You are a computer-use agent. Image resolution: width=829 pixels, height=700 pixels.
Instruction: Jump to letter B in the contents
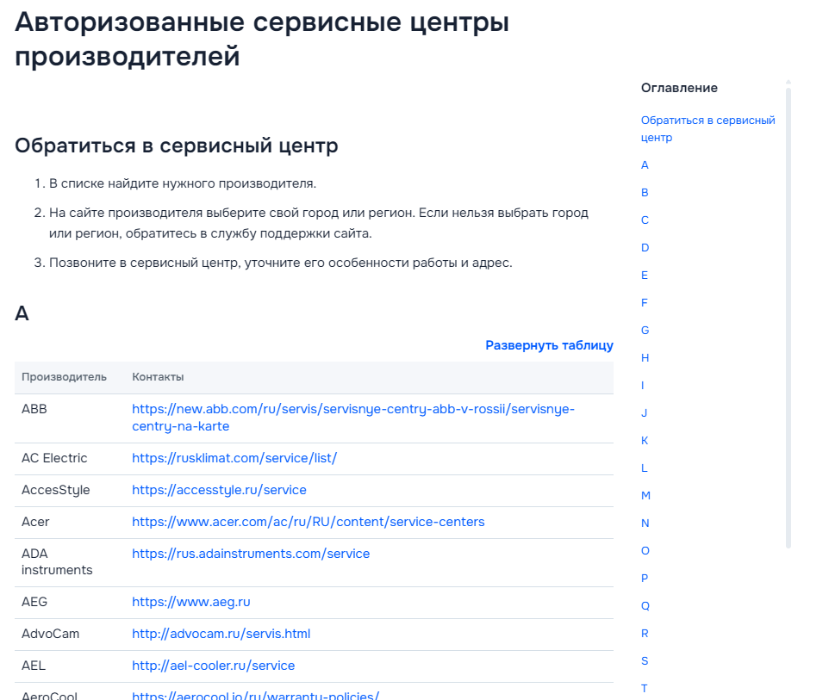click(x=645, y=192)
